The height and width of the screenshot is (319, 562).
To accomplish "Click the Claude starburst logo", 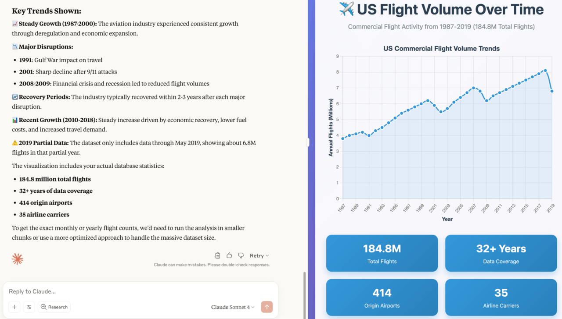I will coord(17,259).
